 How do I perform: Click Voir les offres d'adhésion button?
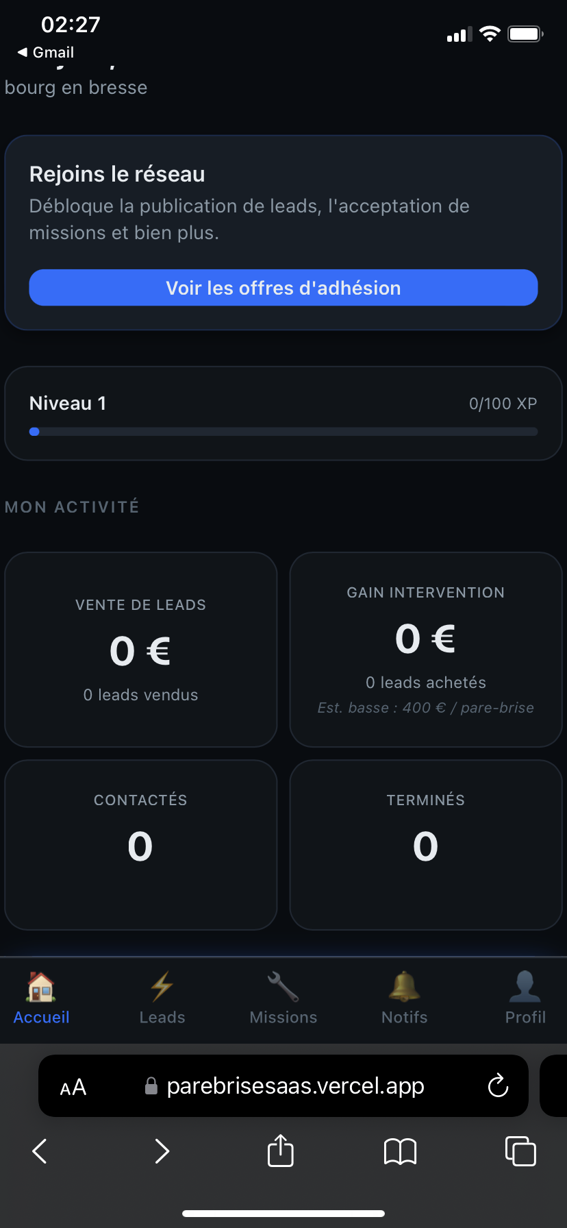click(x=283, y=288)
